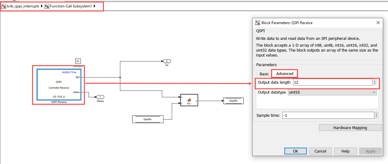Open the Output datatype uint16 dropdown
Image resolution: width=388 pixels, height=164 pixels.
click(x=332, y=92)
